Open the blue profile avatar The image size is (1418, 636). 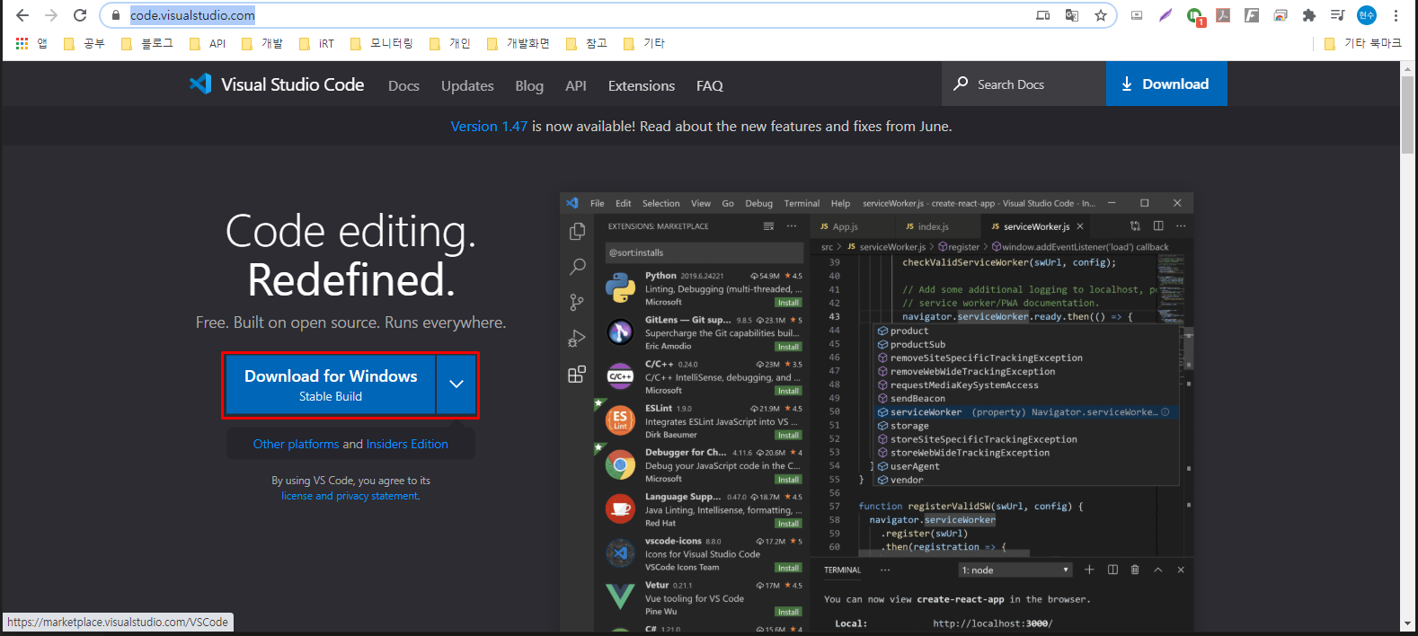(x=1367, y=15)
